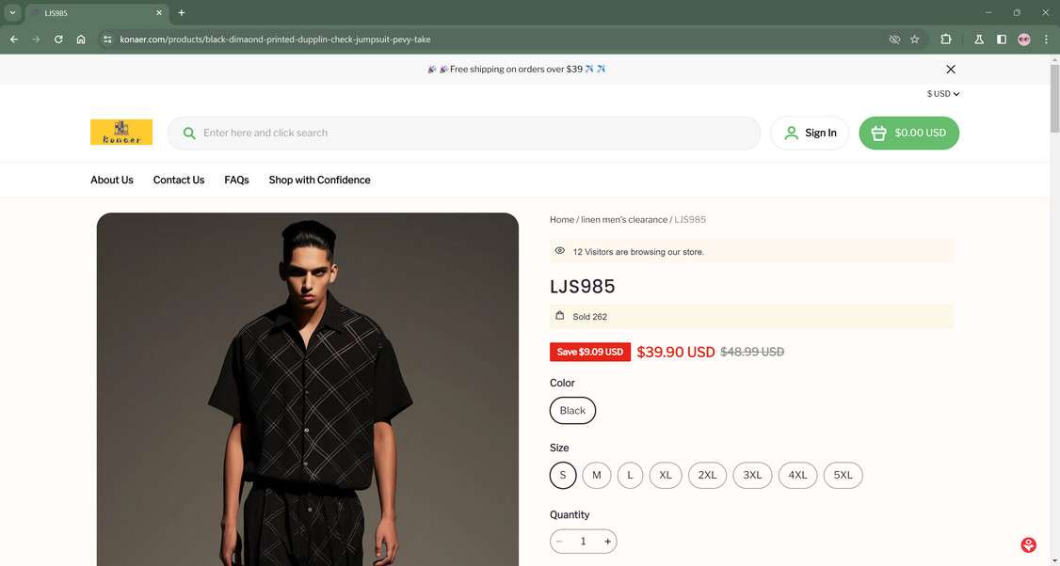Select size M

pos(596,475)
